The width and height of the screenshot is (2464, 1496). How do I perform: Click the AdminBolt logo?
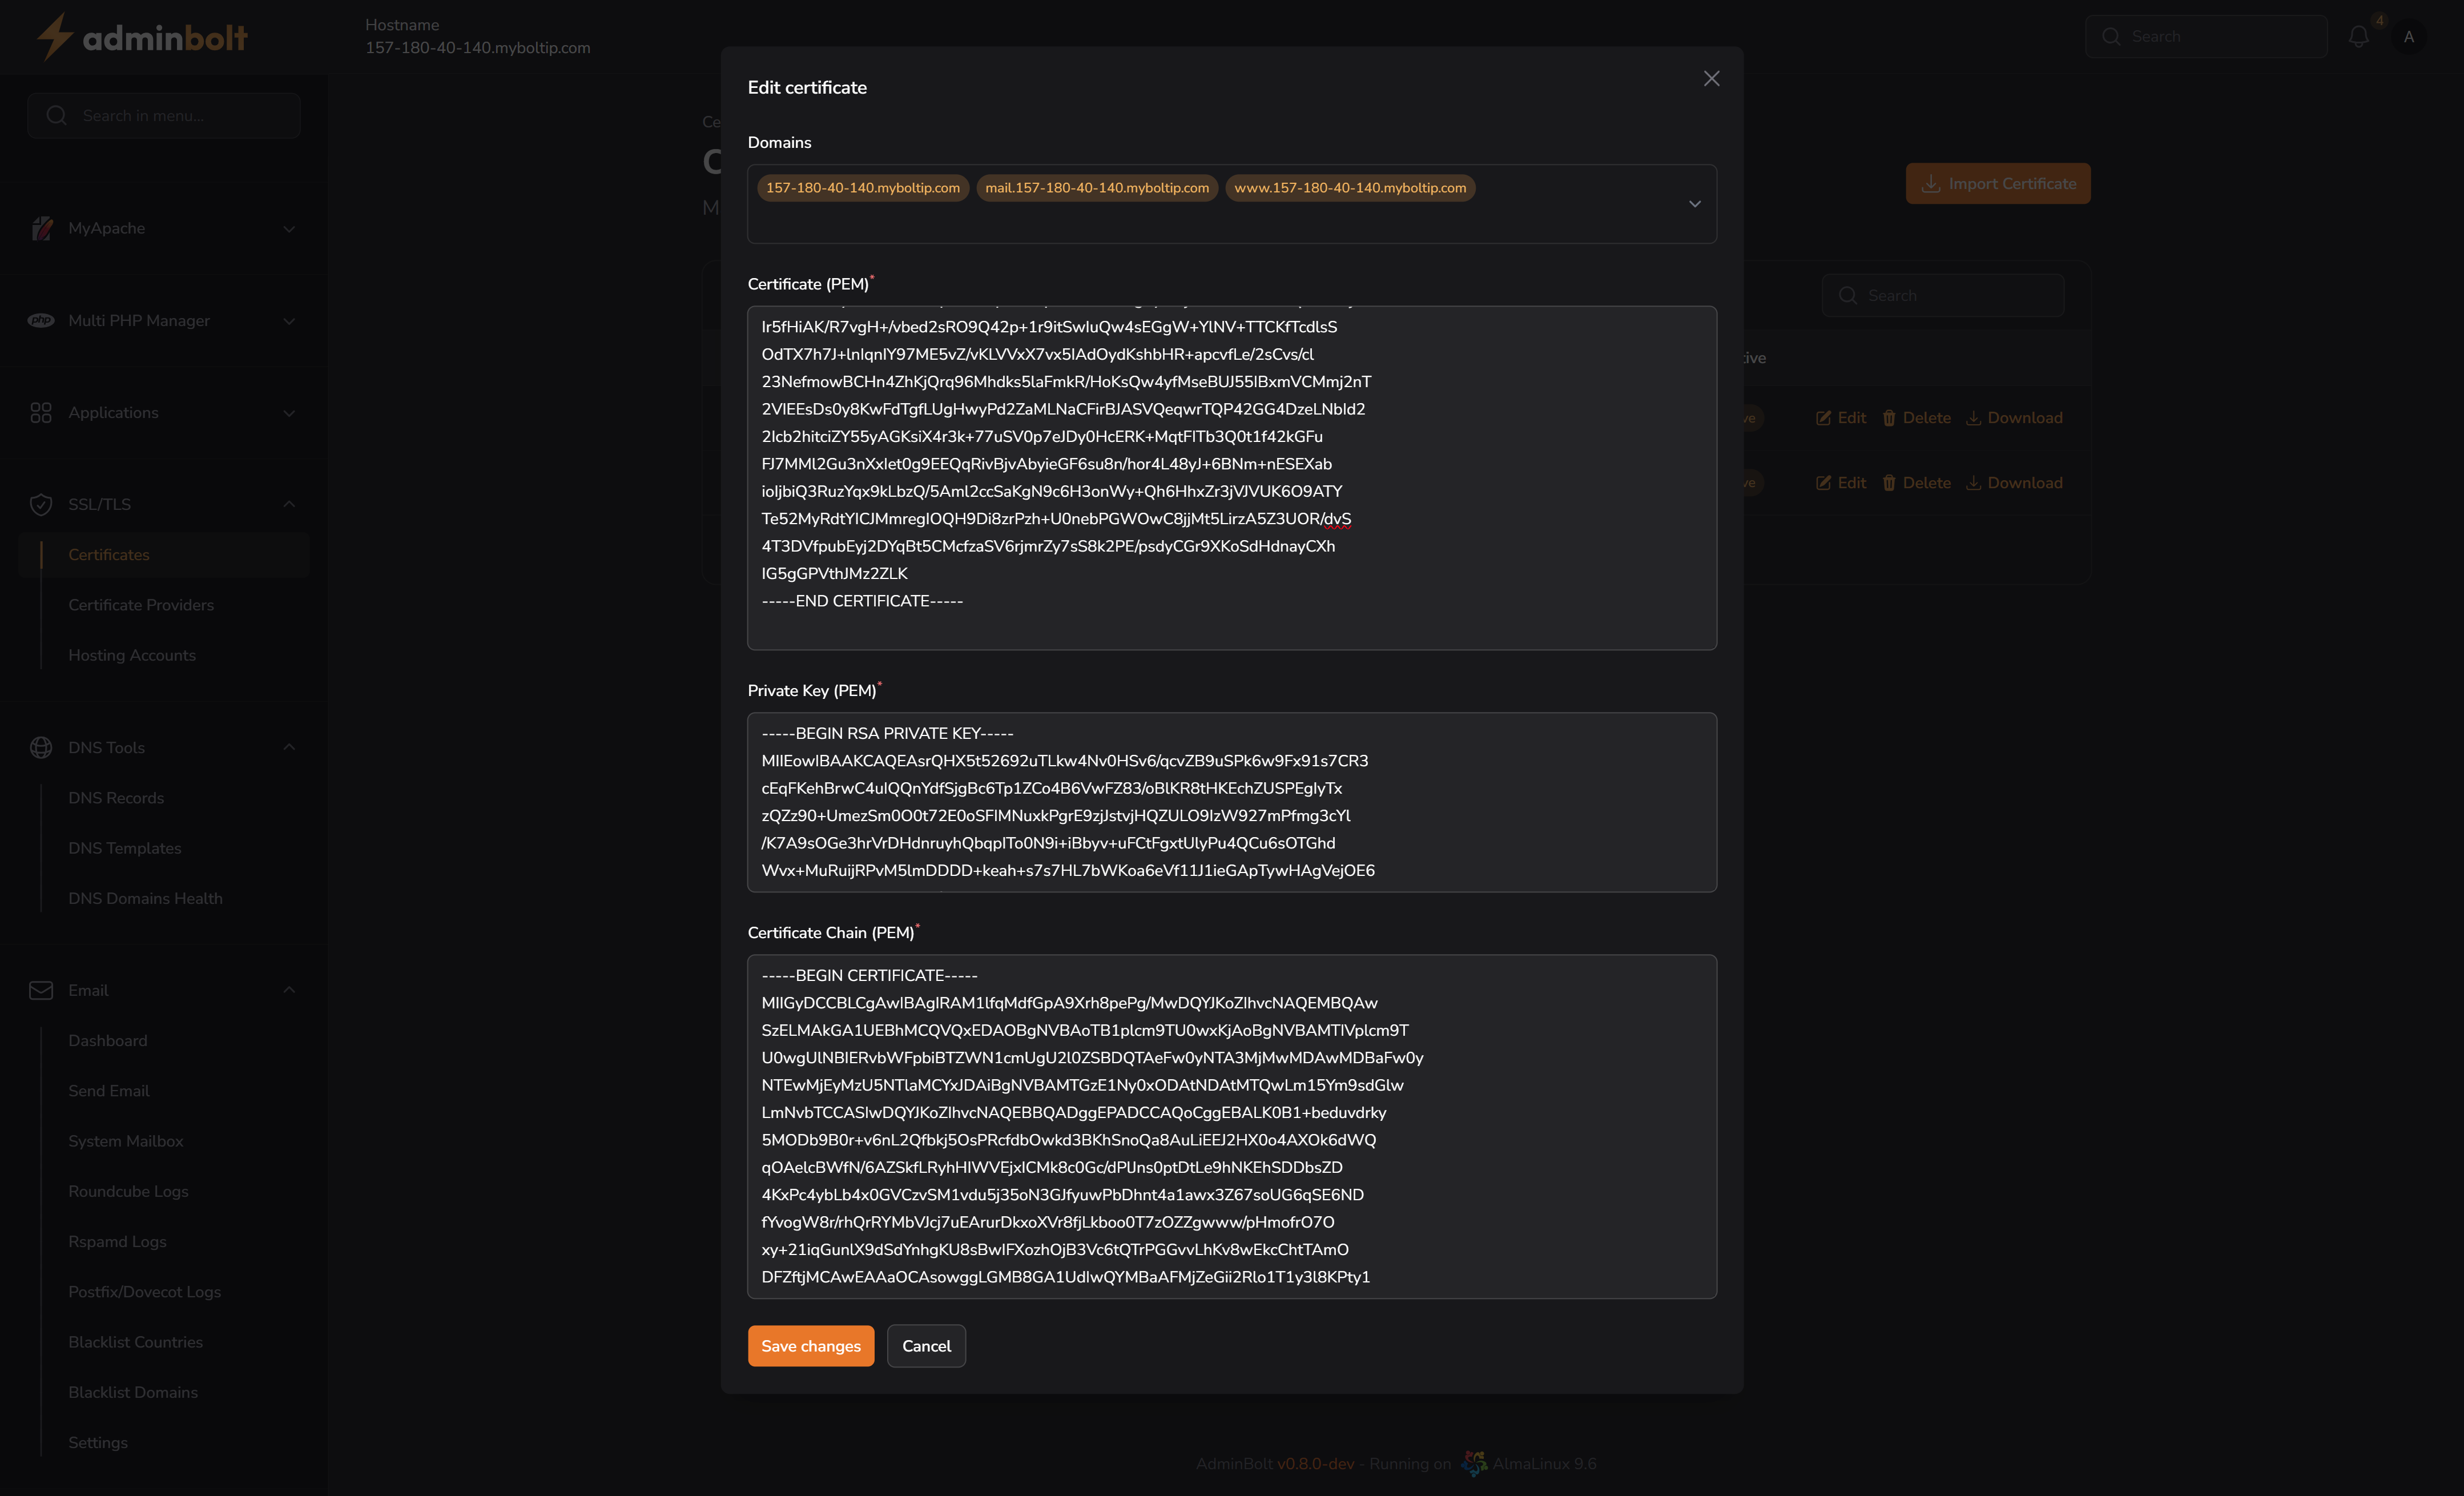(140, 36)
